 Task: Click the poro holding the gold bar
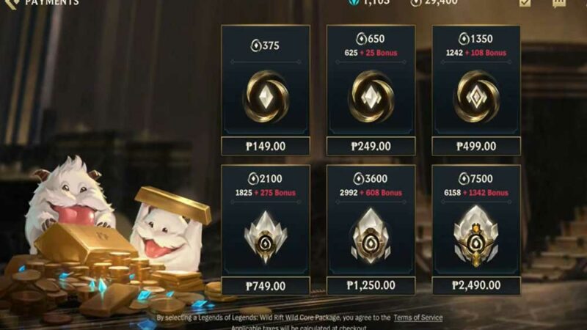pos(169,234)
